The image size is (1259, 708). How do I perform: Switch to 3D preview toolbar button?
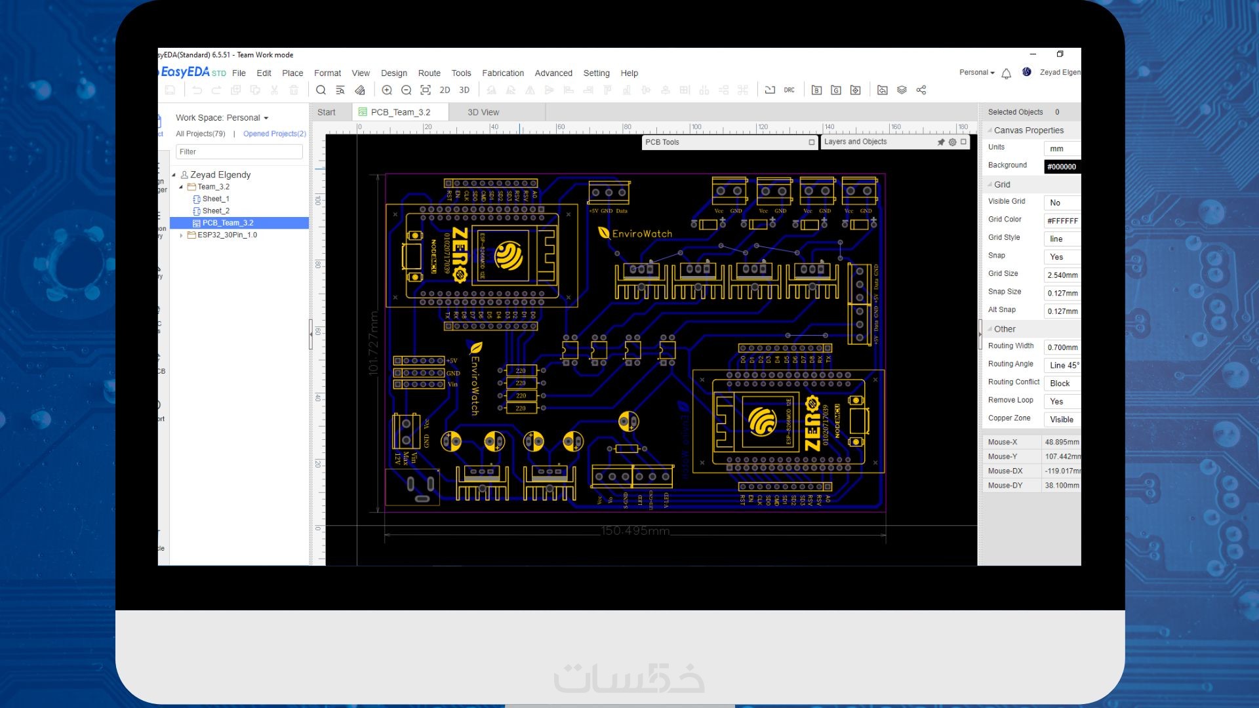coord(464,90)
